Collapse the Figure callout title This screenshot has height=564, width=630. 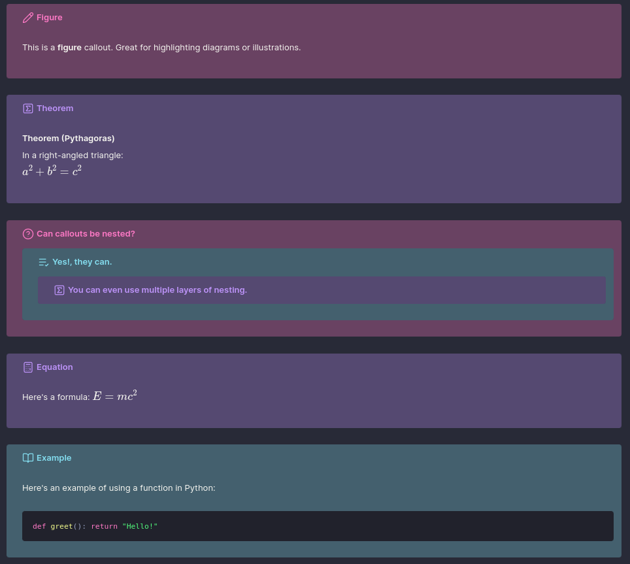(x=50, y=18)
